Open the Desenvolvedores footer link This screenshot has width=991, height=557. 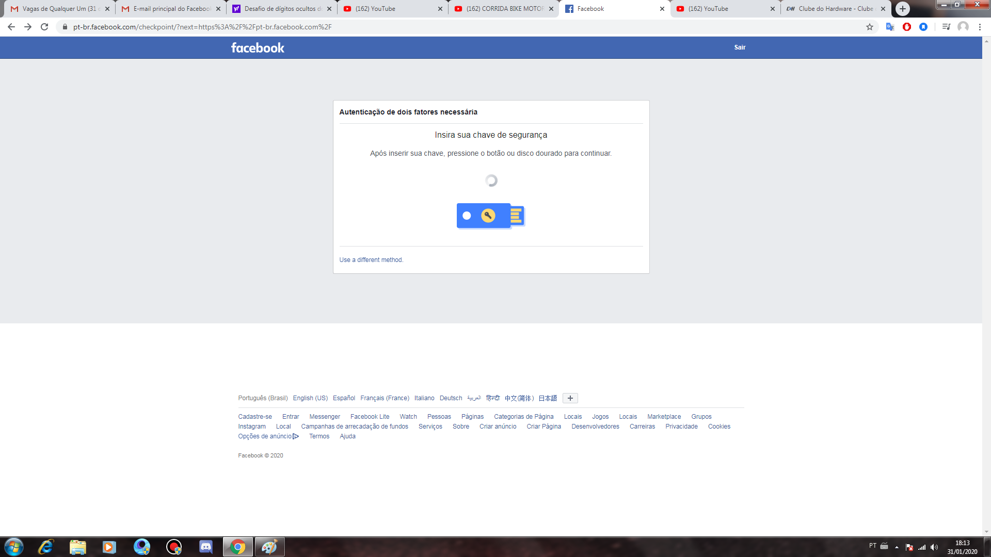(595, 427)
